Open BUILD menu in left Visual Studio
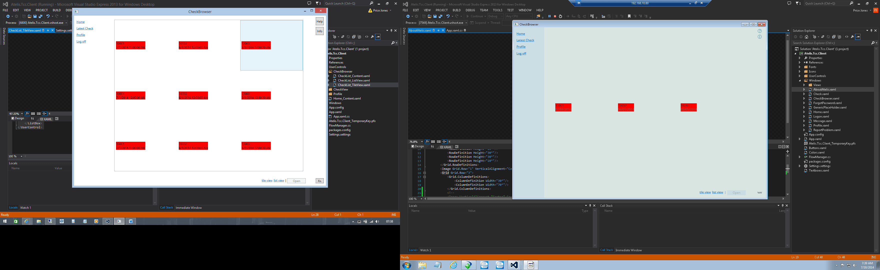 (x=57, y=10)
